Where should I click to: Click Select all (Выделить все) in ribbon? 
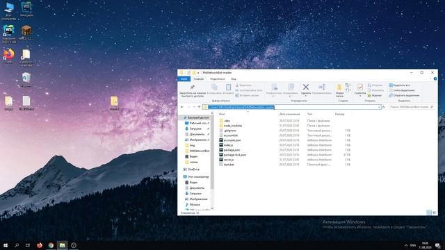tap(399, 85)
